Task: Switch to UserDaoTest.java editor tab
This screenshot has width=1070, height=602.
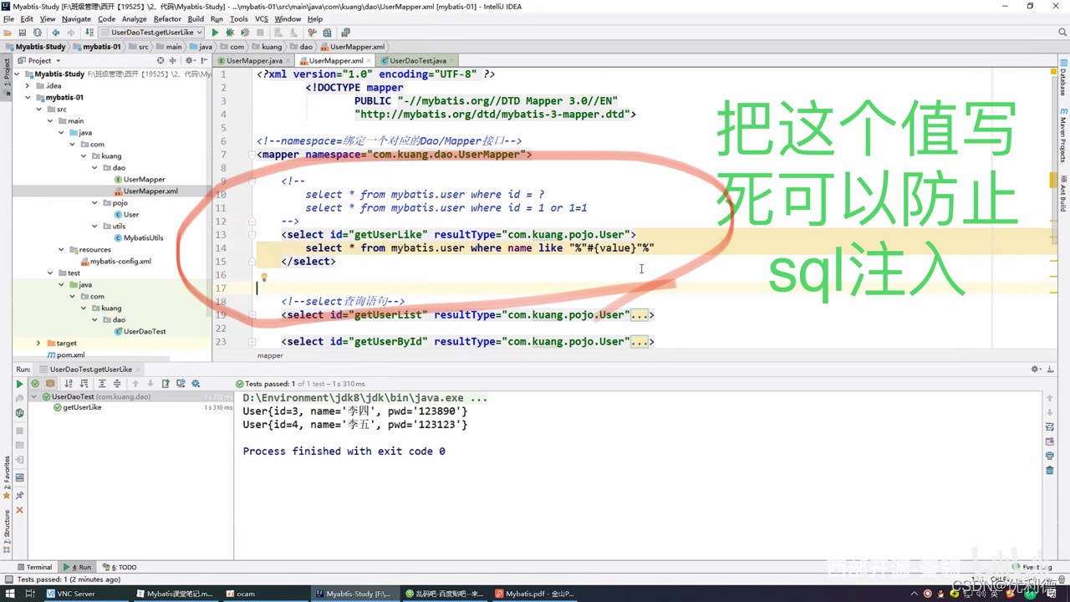Action: [417, 60]
